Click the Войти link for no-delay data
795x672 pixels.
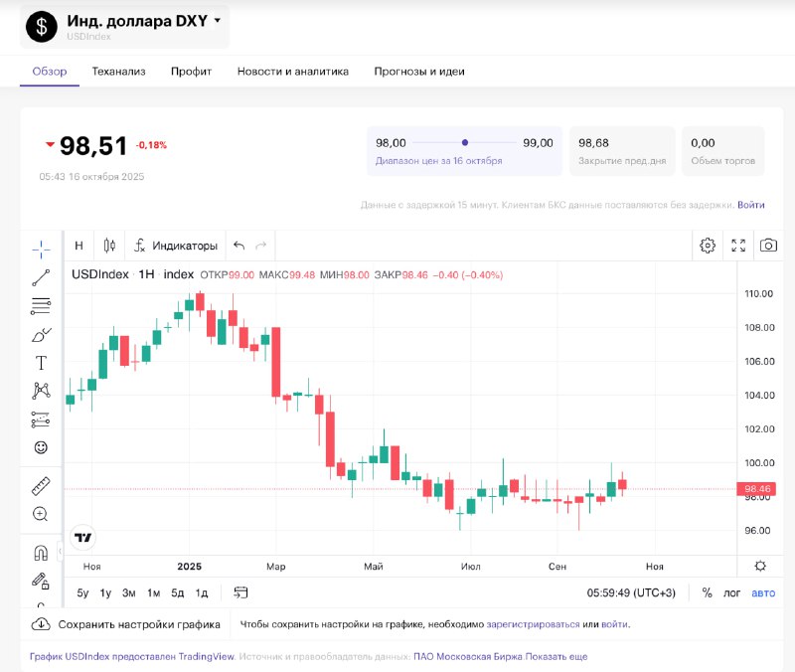coord(750,205)
